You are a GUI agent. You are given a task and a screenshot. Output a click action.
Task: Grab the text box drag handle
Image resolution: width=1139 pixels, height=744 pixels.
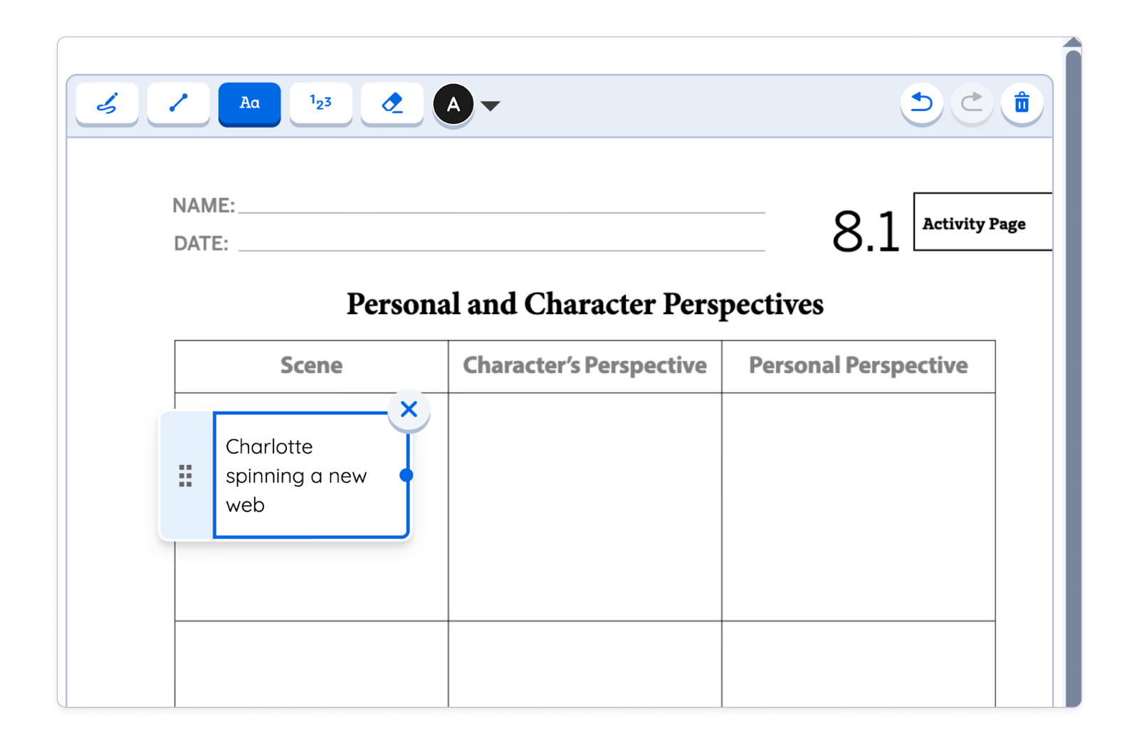[x=186, y=475]
